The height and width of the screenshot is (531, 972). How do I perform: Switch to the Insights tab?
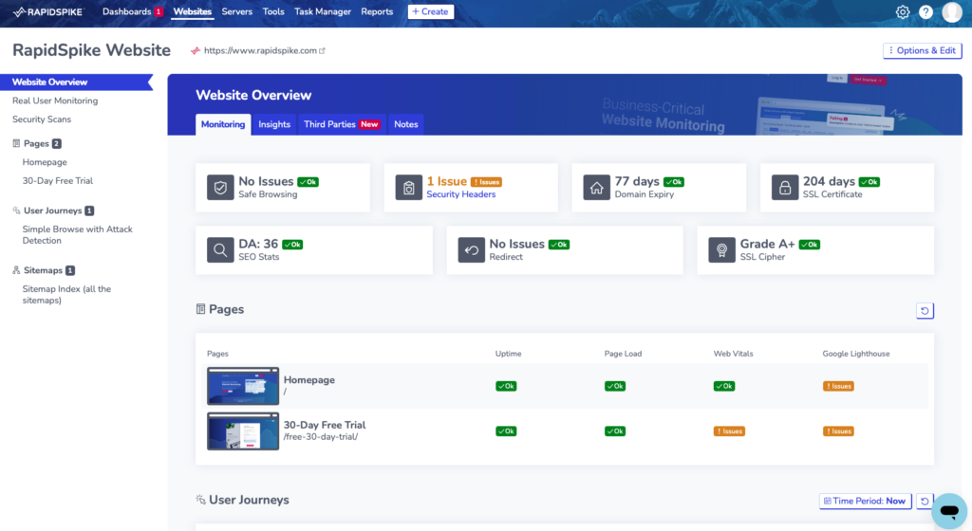(x=274, y=124)
